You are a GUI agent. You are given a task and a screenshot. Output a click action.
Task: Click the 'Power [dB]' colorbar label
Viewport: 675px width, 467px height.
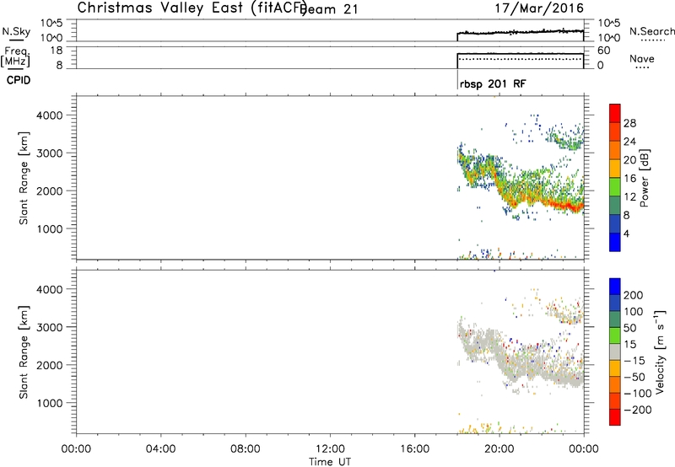click(644, 178)
